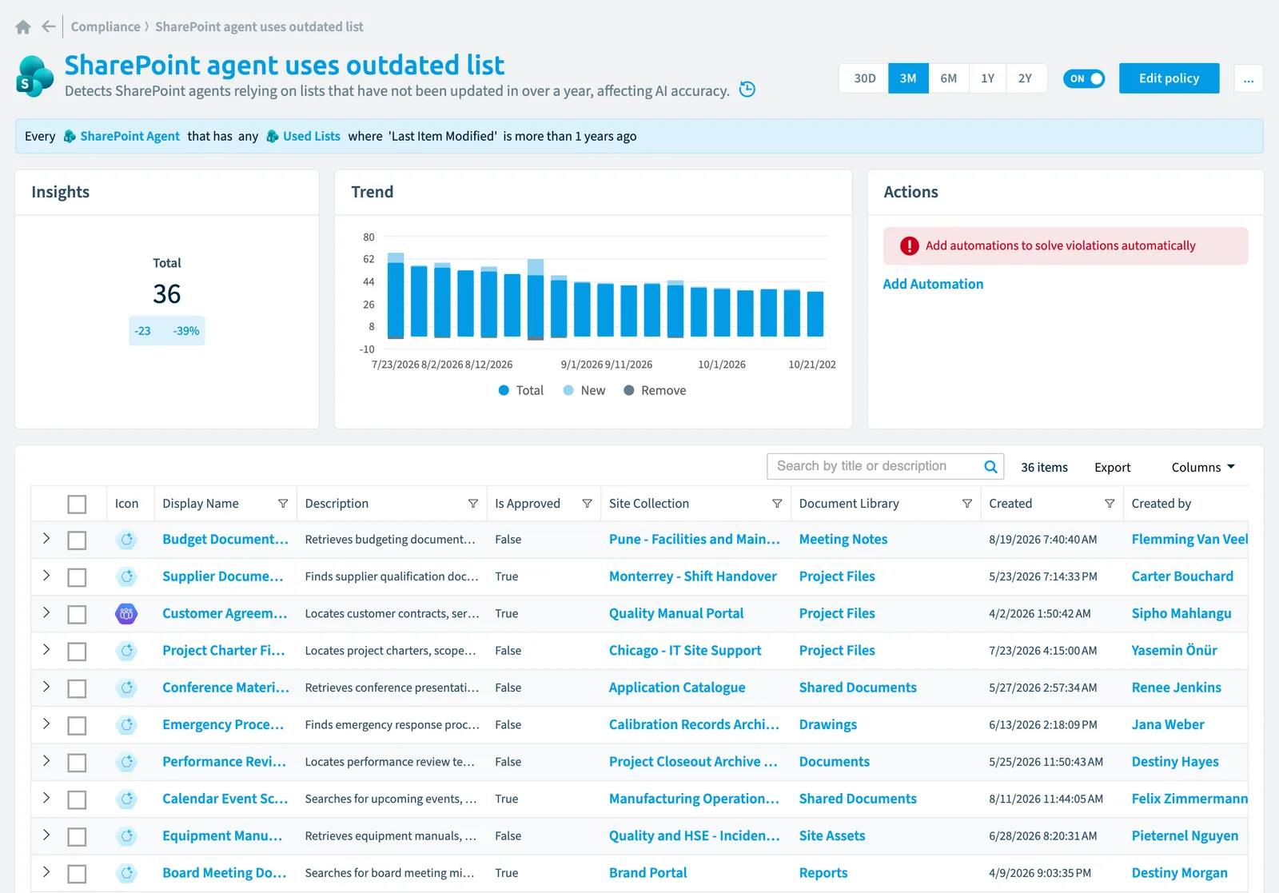This screenshot has width=1279, height=893.
Task: Select the Equipment Manu... row checkbox
Action: coord(77,837)
